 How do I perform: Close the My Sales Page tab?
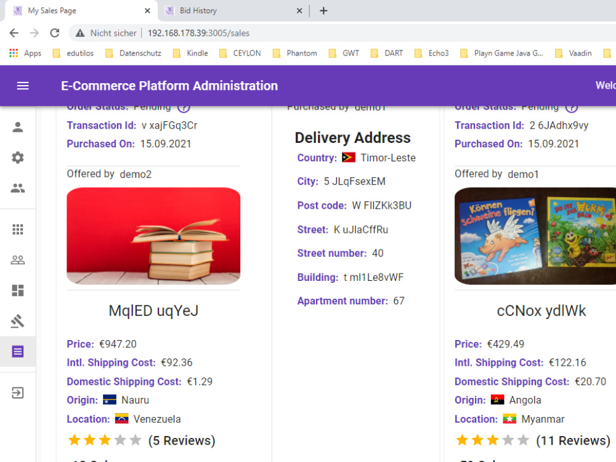coord(147,10)
